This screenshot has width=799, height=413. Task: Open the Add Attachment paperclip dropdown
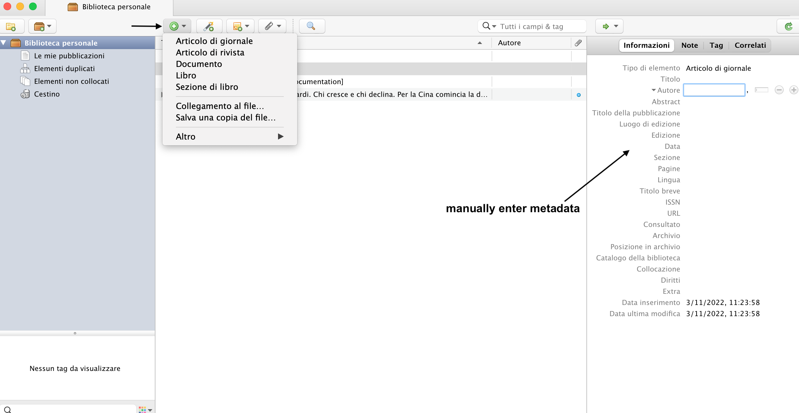click(x=272, y=26)
